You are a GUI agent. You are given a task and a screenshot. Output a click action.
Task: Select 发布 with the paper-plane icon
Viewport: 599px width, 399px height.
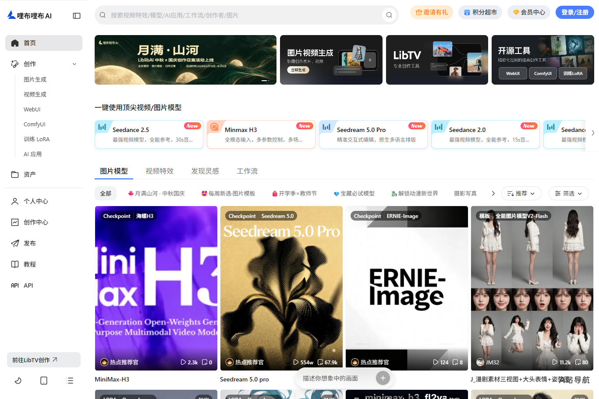pos(44,243)
